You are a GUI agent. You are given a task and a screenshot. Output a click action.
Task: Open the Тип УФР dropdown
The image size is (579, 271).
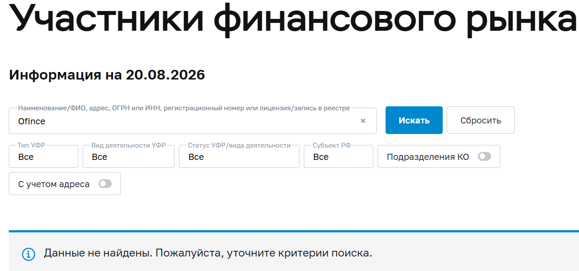click(x=44, y=156)
